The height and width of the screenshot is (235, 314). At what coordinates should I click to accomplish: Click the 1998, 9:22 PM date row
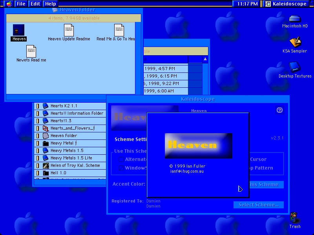166,83
